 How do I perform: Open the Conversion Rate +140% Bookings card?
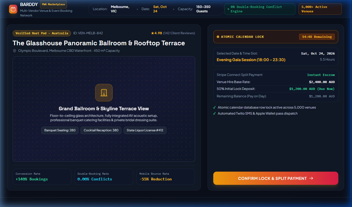point(42,177)
